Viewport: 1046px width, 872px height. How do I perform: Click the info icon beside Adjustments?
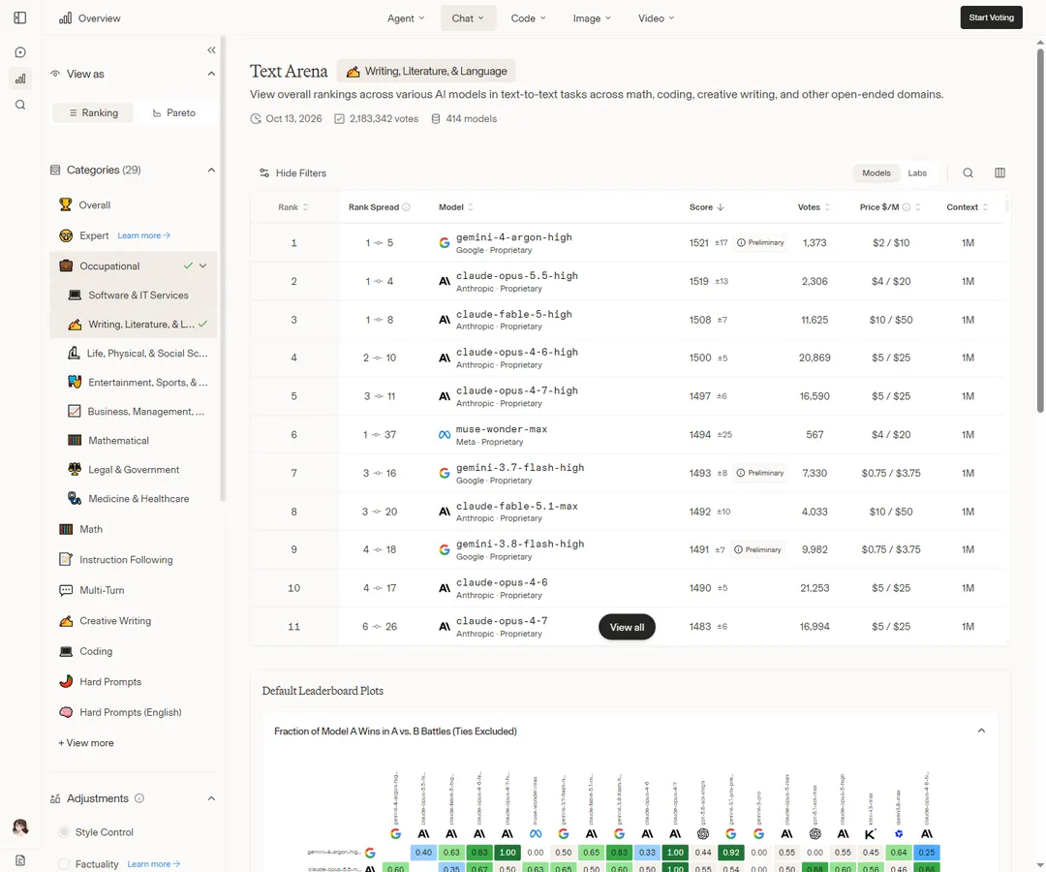pyautogui.click(x=139, y=798)
